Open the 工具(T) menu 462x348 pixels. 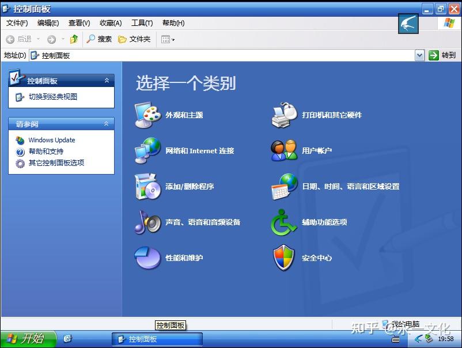tap(142, 23)
